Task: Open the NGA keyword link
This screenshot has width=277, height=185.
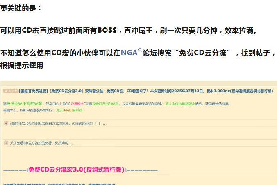Action: click(129, 53)
